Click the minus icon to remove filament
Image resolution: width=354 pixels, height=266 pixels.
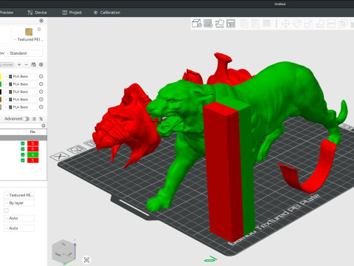tap(27, 64)
